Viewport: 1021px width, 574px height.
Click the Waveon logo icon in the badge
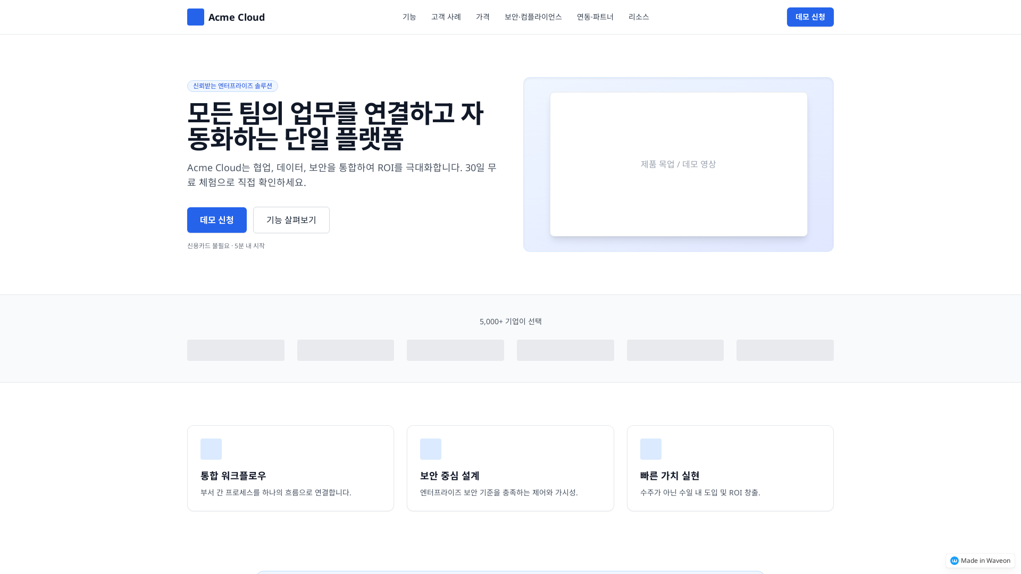955,560
